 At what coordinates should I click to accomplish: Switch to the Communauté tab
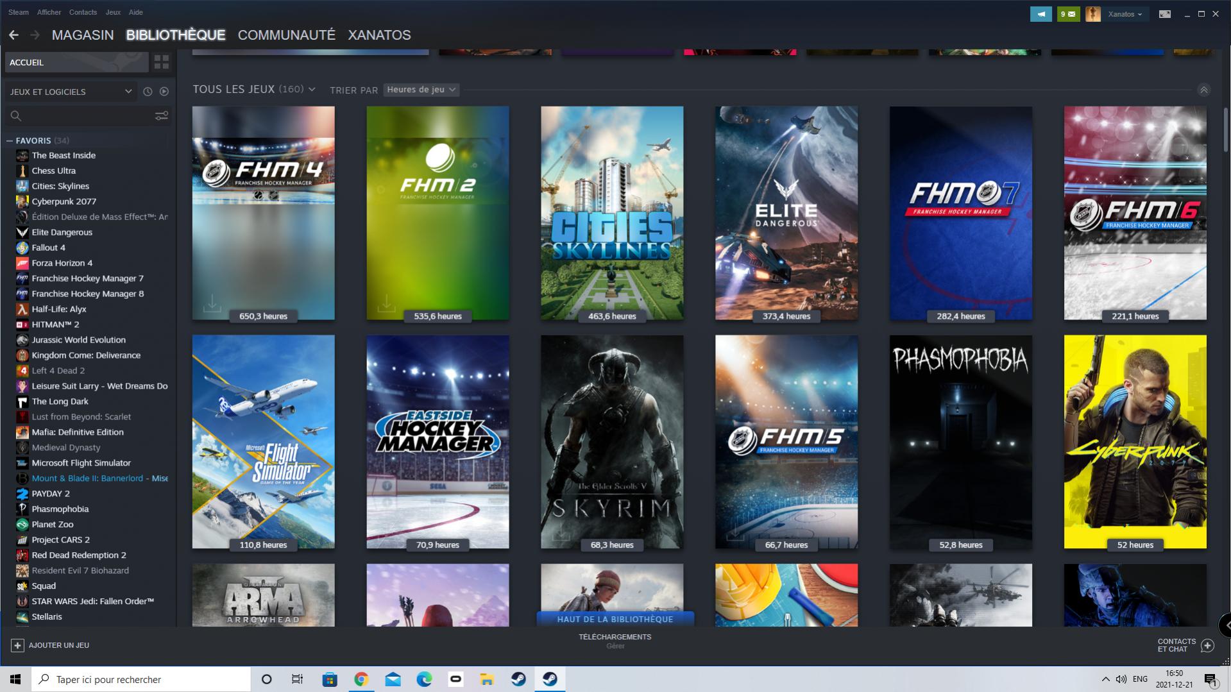pyautogui.click(x=287, y=35)
